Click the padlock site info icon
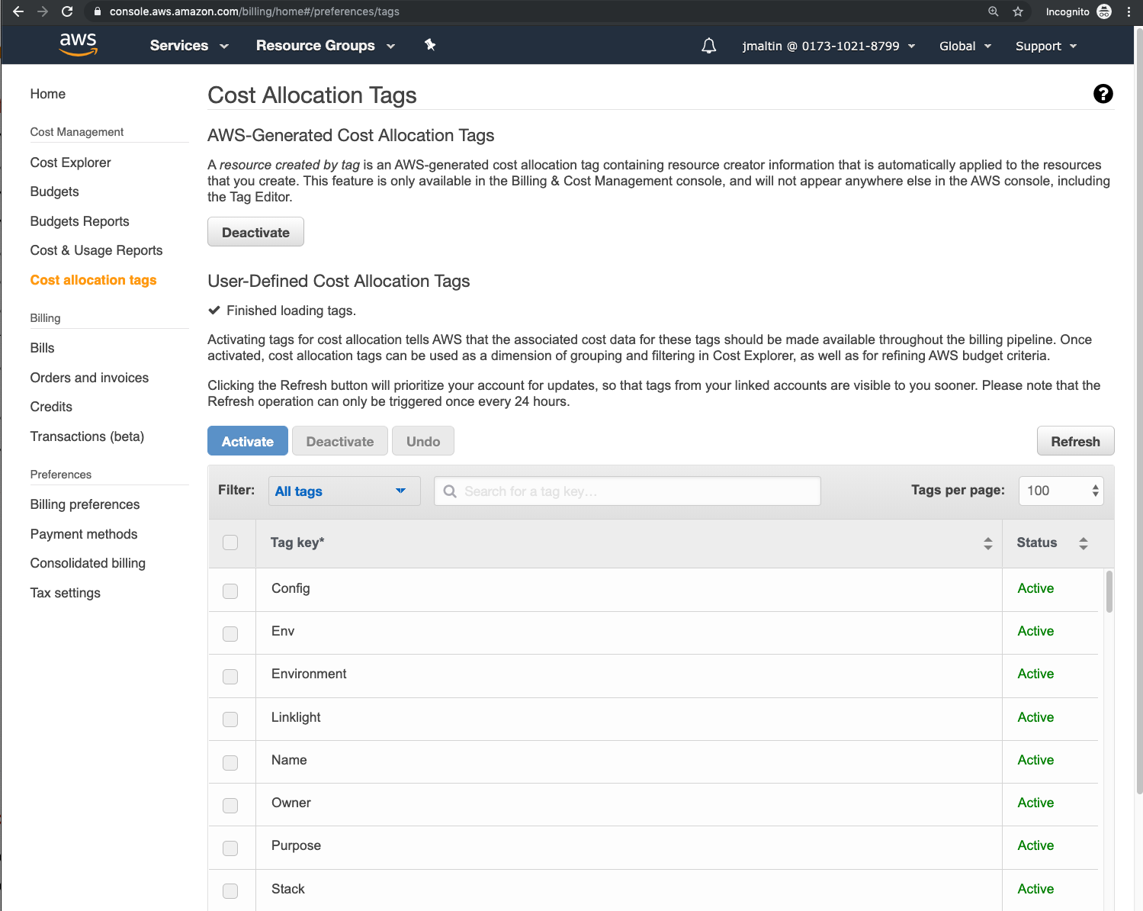This screenshot has width=1143, height=911. tap(98, 11)
